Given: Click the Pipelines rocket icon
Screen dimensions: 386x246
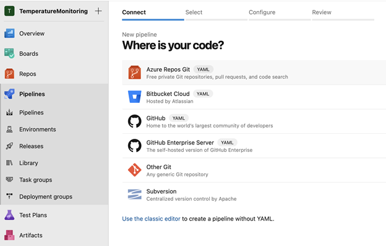Looking at the screenshot, I should pos(9,94).
